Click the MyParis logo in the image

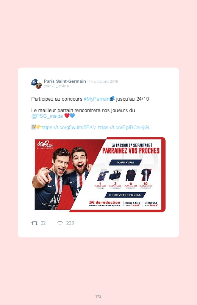45,145
